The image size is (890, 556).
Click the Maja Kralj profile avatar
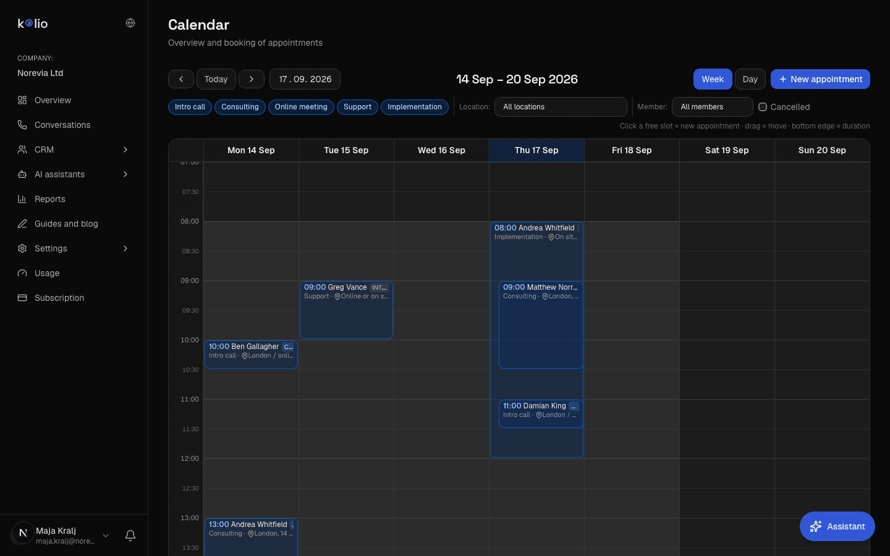[23, 533]
